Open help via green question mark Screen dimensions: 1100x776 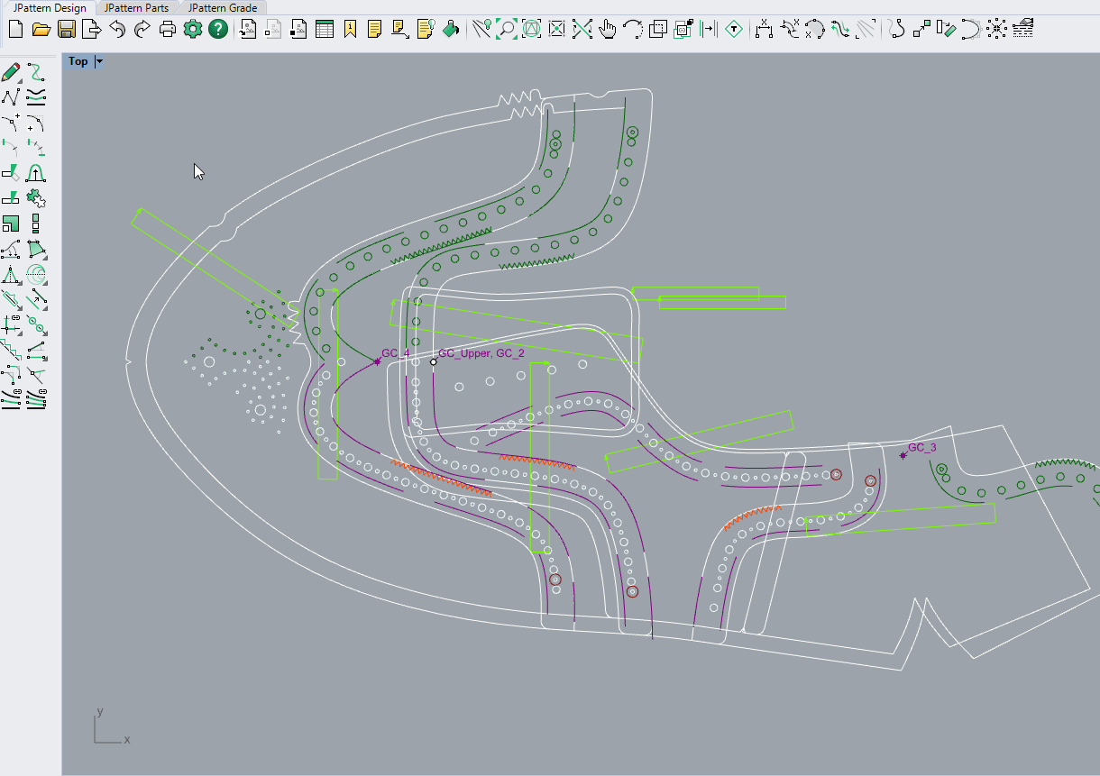(217, 30)
